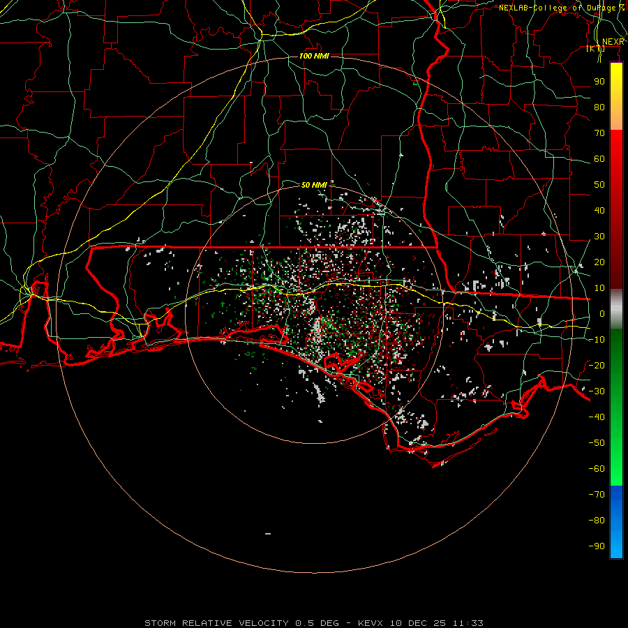Click the 60 value on velocity scale
The image size is (628, 628).
599,159
